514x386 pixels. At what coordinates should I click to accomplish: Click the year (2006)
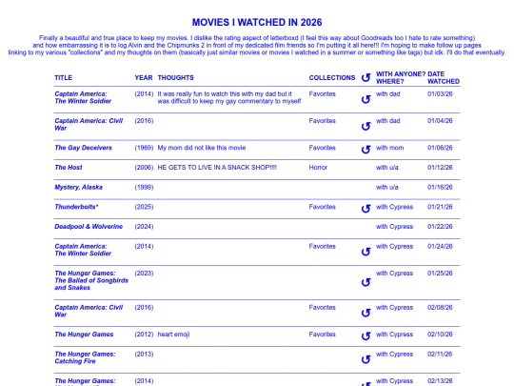point(144,168)
